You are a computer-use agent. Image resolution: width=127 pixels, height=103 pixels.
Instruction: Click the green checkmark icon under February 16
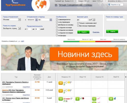(64, 85)
